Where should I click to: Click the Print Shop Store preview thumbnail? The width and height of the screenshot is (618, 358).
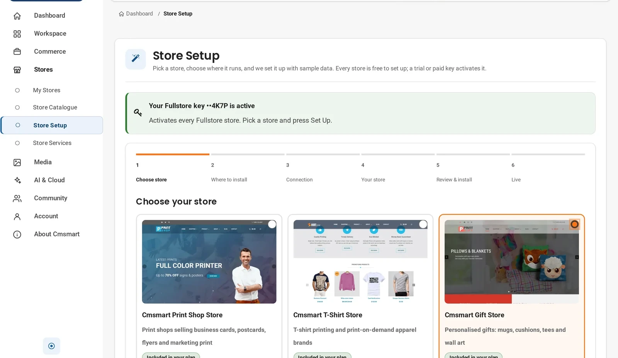coord(209,262)
